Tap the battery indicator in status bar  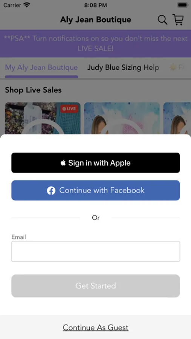(182, 5)
